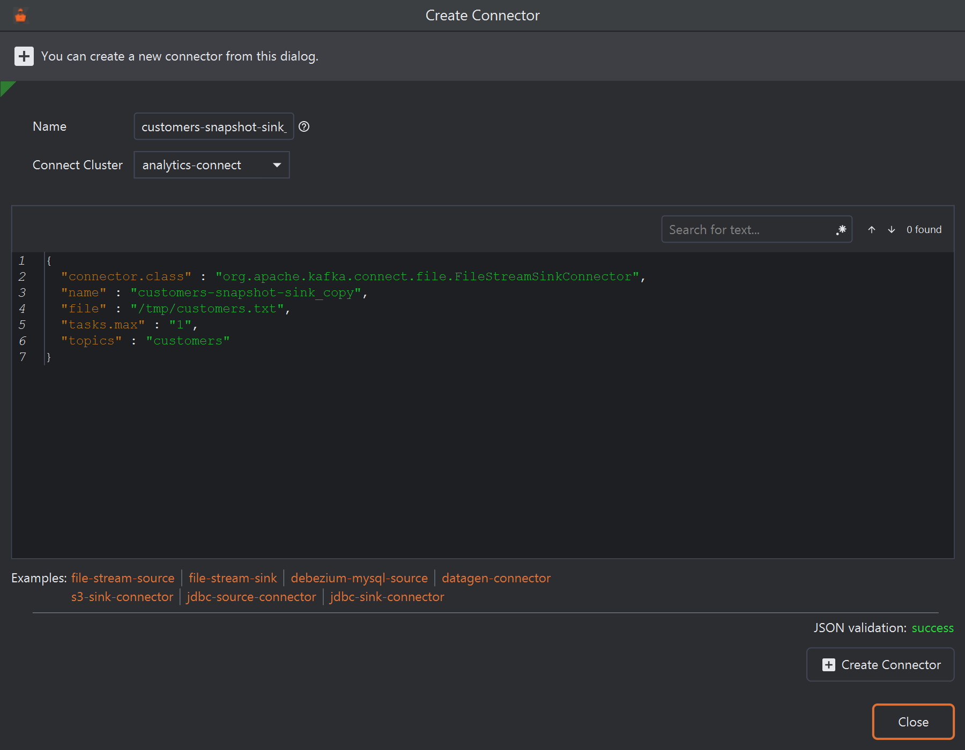This screenshot has width=965, height=750.
Task: Load the datagen-connector example
Action: pyautogui.click(x=496, y=578)
